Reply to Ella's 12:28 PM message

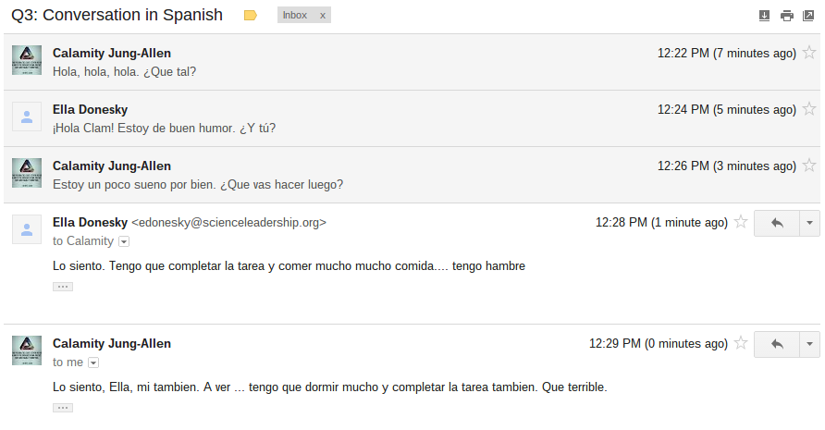(777, 223)
